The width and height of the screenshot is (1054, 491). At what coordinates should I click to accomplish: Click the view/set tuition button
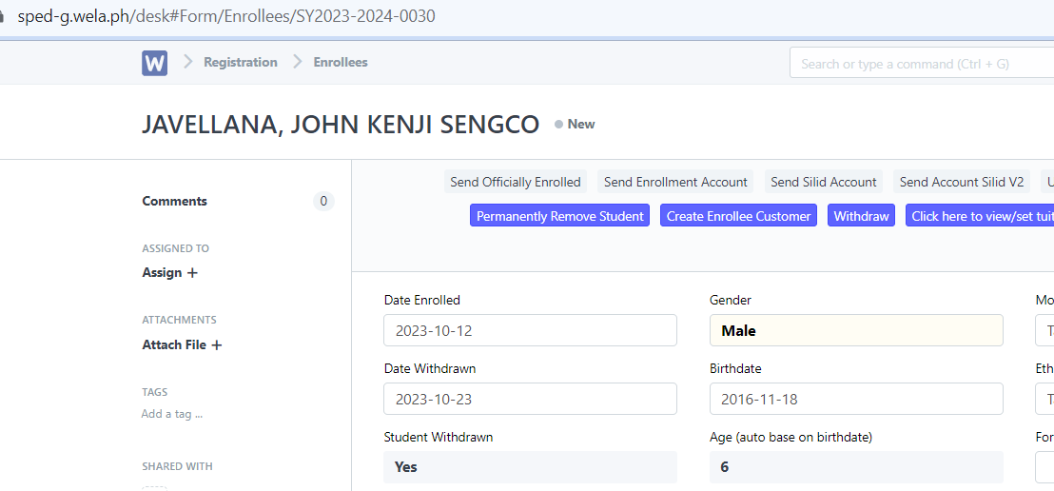[x=979, y=216]
